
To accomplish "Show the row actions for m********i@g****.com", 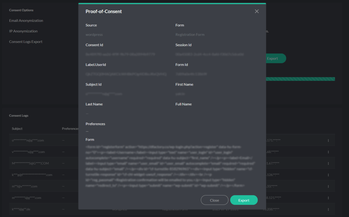I will (x=328, y=198).
